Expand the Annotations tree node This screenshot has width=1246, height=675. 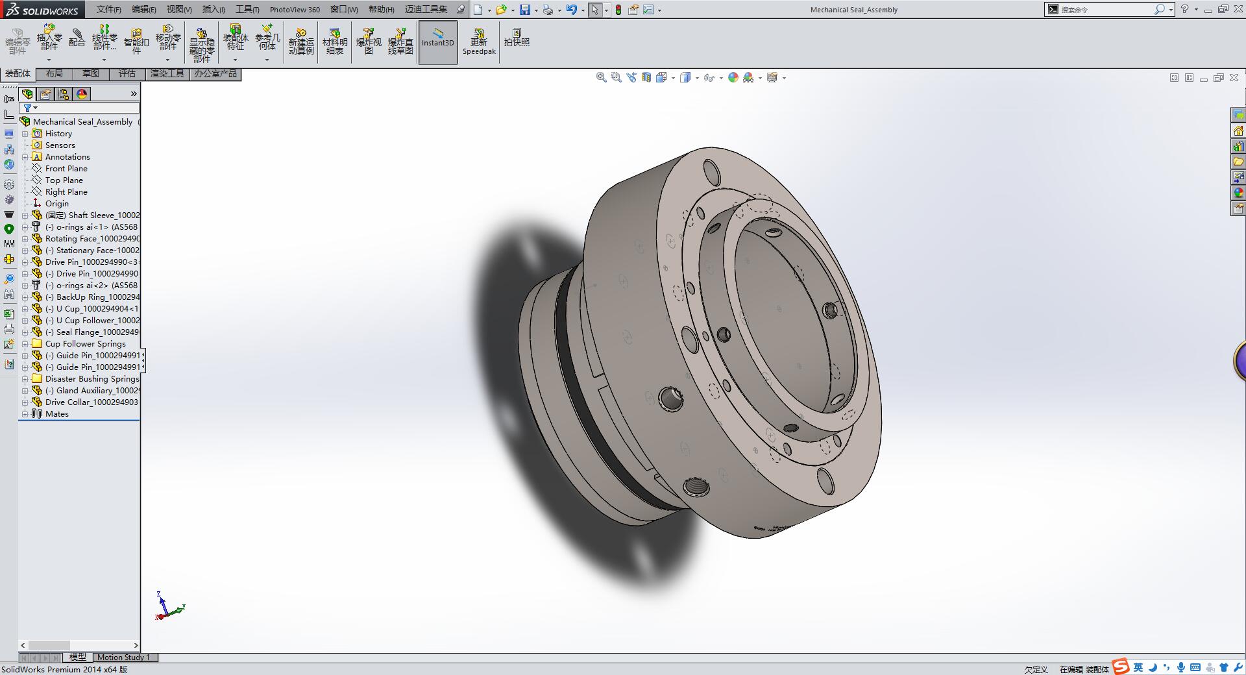click(x=25, y=157)
